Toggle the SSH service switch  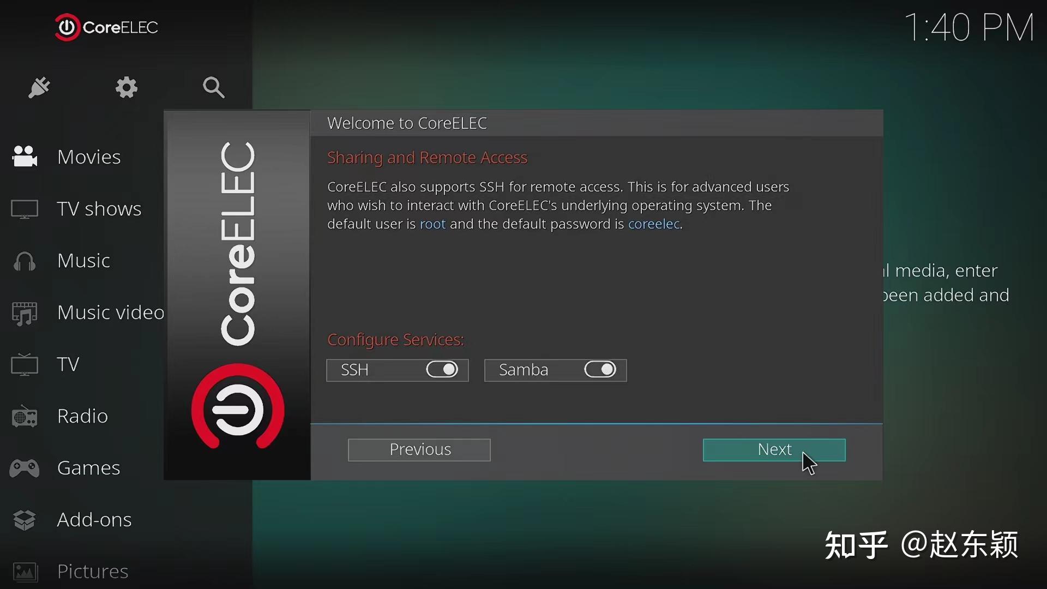(442, 370)
